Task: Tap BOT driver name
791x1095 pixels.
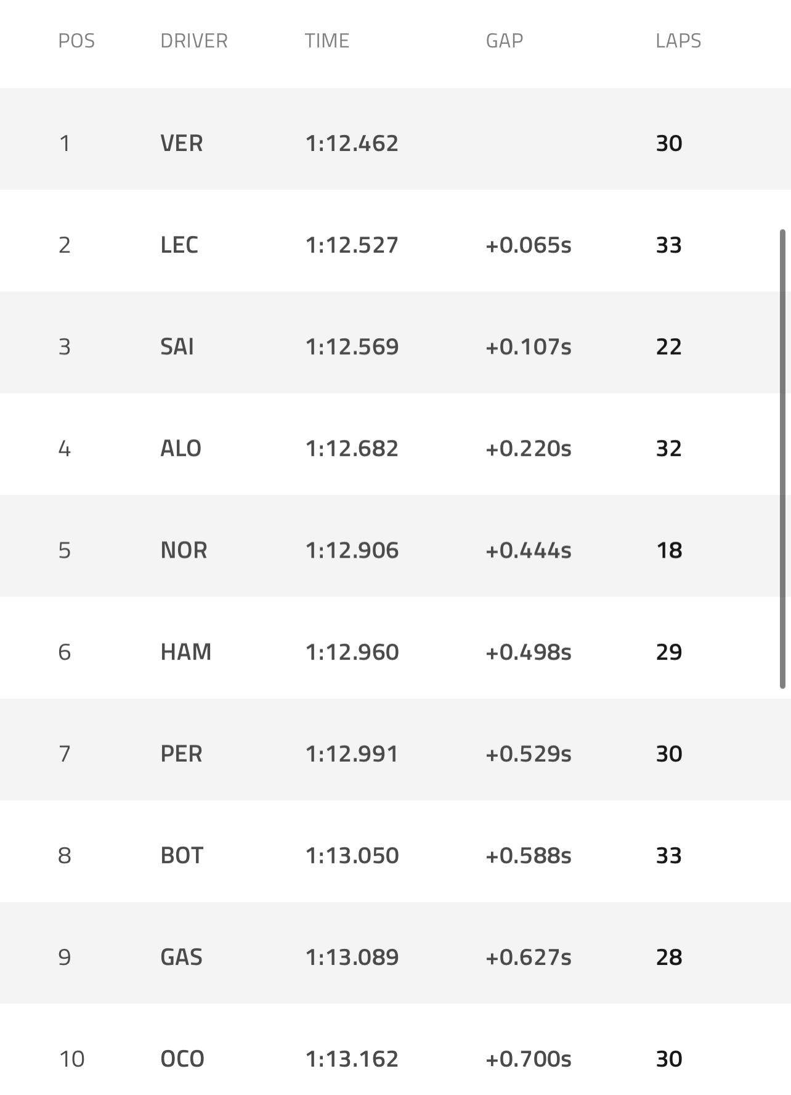Action: point(182,855)
